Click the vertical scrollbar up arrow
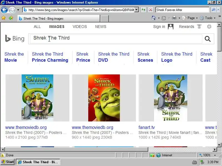The image size is (222, 166). 219,25
